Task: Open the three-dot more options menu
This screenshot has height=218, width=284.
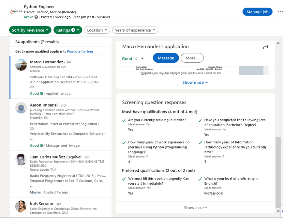Action: tap(280, 12)
